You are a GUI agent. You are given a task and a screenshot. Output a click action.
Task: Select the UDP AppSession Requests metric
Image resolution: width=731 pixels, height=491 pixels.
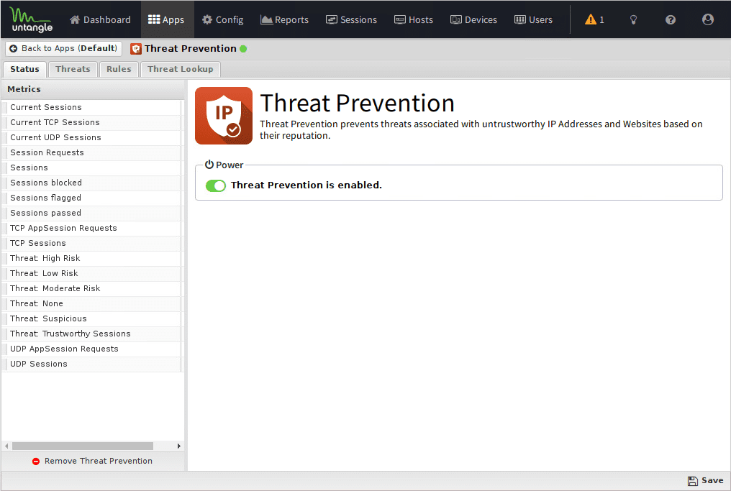92,349
